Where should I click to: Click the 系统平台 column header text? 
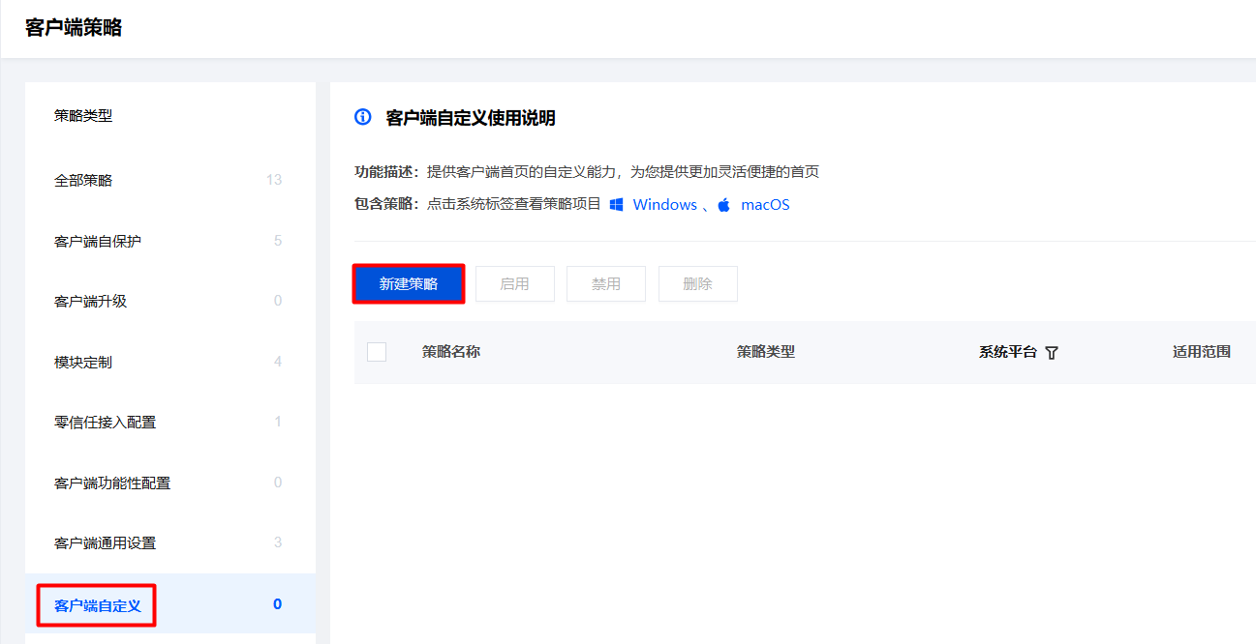click(1008, 352)
